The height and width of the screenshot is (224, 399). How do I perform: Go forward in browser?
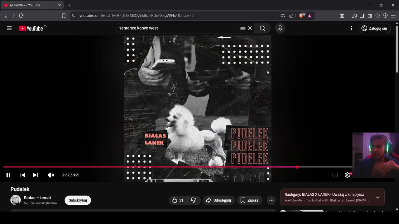tap(13, 16)
